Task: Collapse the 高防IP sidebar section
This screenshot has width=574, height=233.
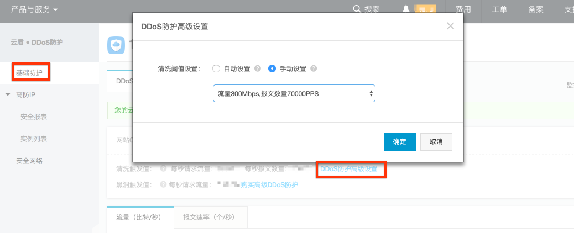Action: click(8, 94)
